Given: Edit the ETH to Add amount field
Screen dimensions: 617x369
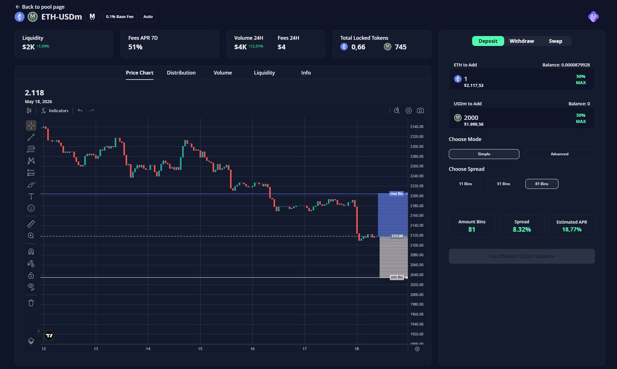Looking at the screenshot, I should point(521,80).
